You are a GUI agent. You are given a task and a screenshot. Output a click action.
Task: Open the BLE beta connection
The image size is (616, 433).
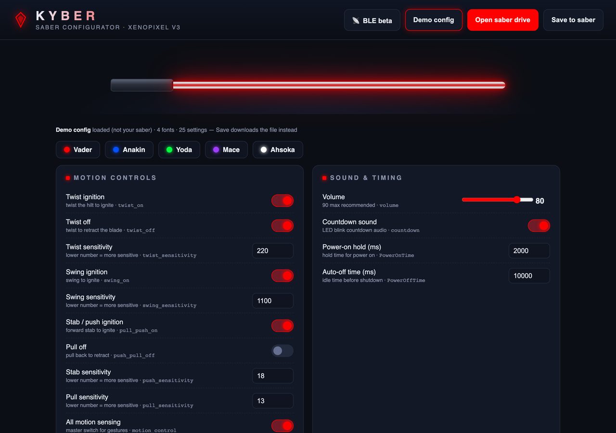point(372,20)
